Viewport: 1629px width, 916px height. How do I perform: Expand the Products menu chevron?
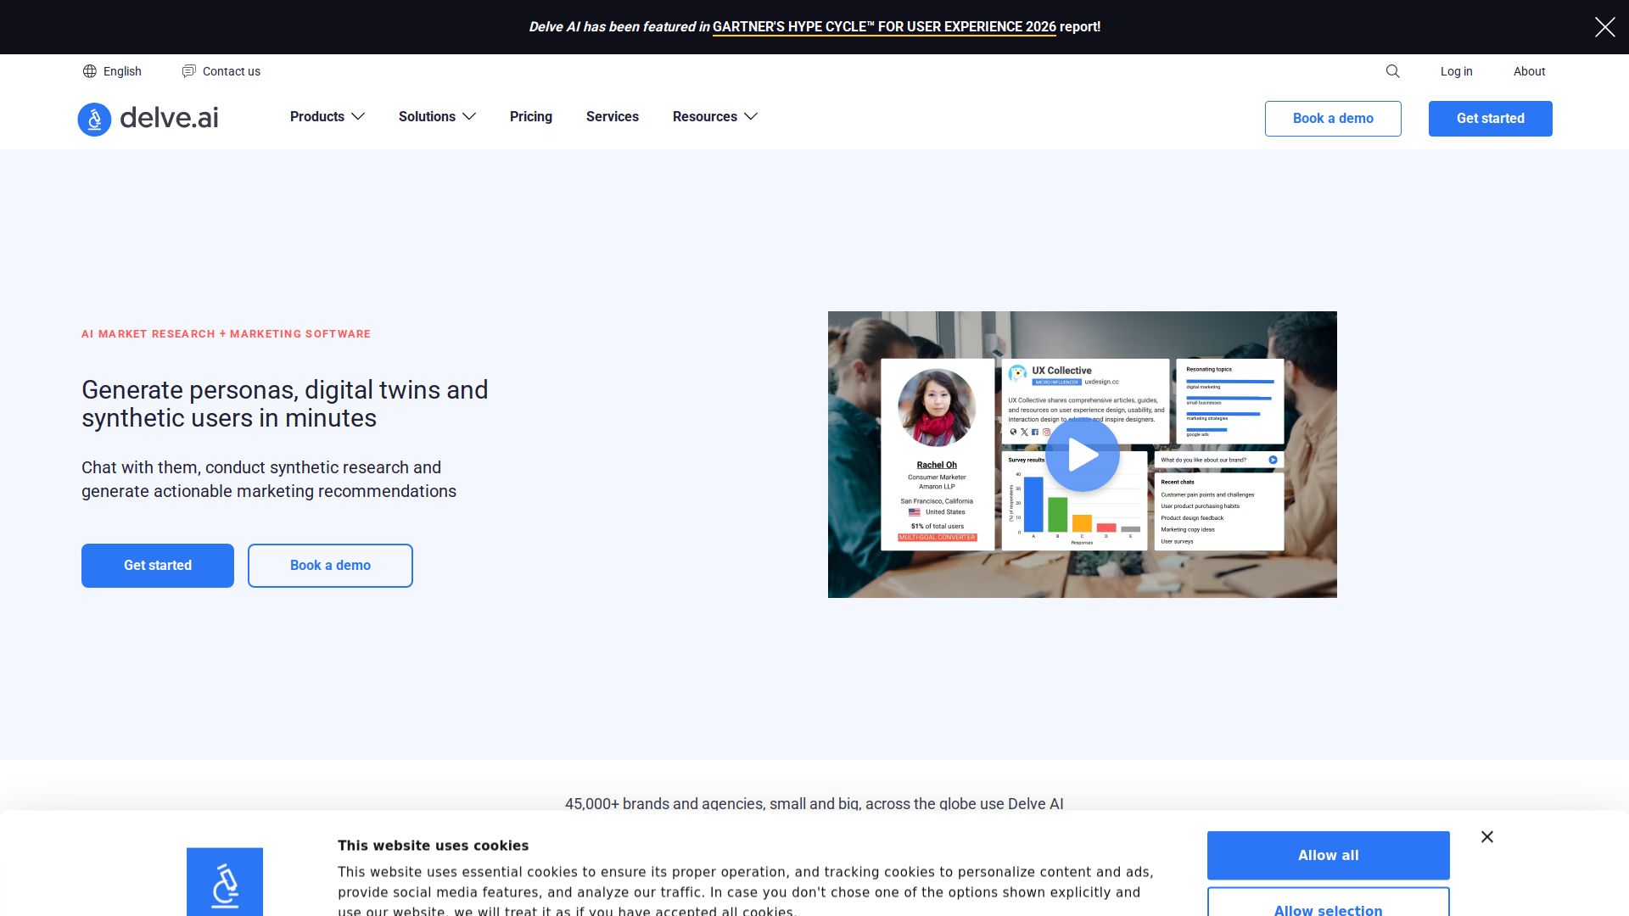coord(358,117)
